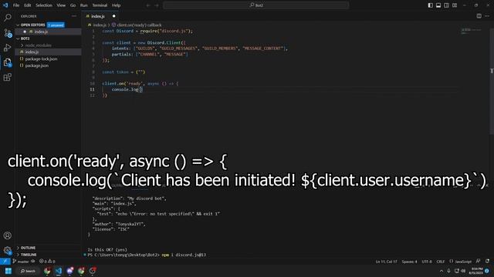Open the Source Control view

coord(8,33)
